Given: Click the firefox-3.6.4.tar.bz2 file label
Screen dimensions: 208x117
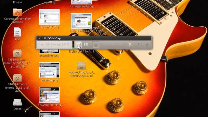Looking at the screenshot, I should pyautogui.click(x=82, y=51).
